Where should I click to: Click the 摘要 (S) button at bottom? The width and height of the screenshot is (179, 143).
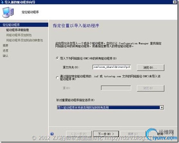point(133,134)
